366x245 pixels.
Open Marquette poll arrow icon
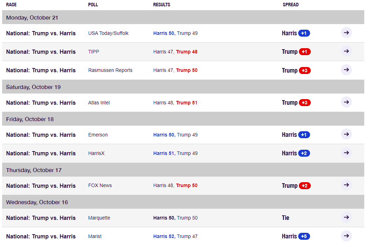346,217
